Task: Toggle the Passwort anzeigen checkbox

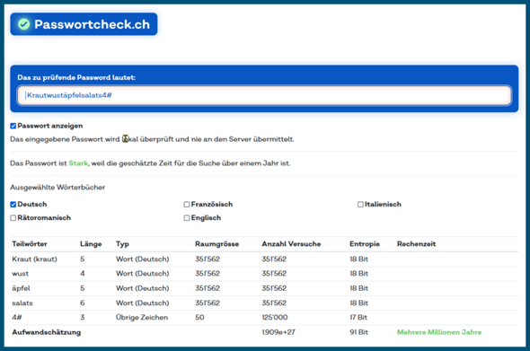Action: click(13, 126)
